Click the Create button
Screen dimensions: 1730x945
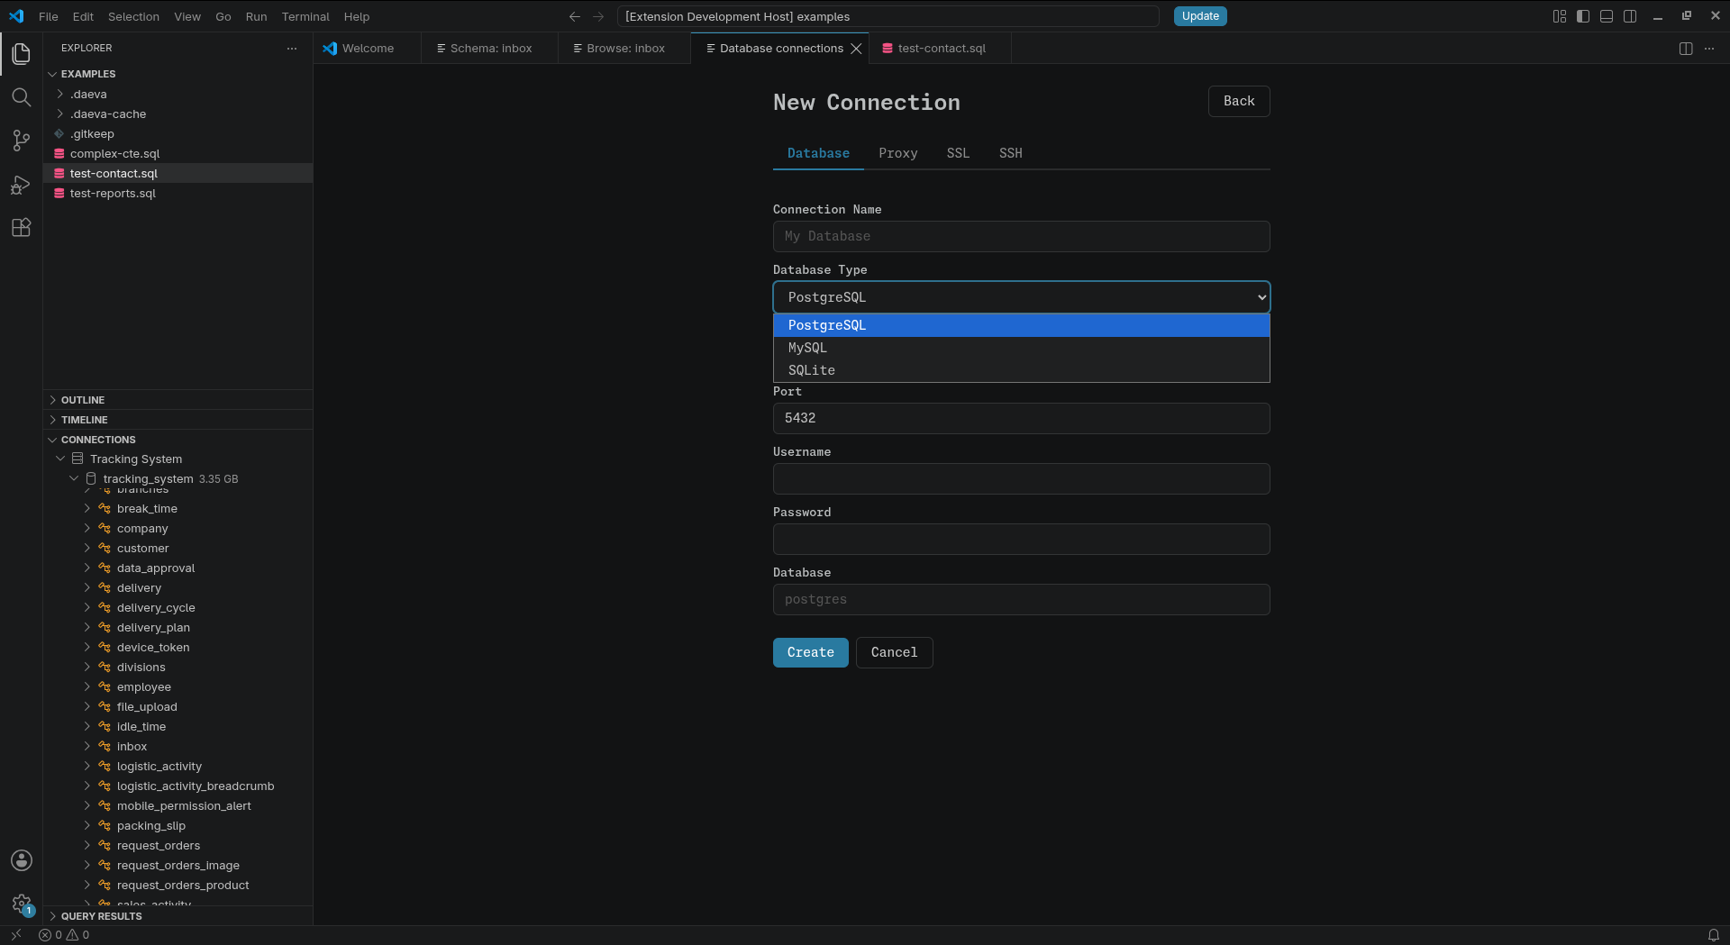click(810, 652)
